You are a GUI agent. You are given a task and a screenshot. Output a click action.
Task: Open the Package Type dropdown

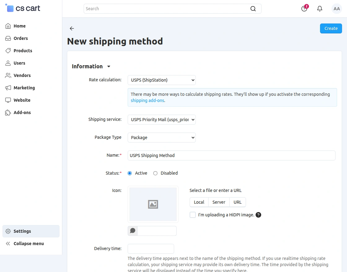[161, 138]
